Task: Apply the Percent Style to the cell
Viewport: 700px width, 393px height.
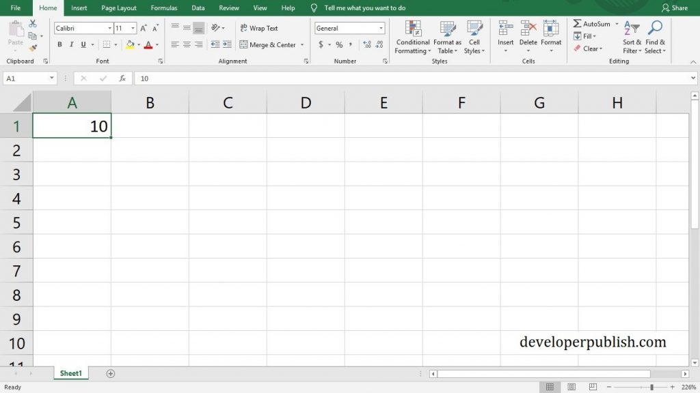Action: (x=339, y=44)
